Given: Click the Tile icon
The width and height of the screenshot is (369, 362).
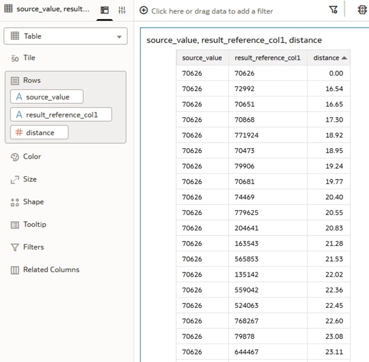Looking at the screenshot, I should [x=15, y=58].
